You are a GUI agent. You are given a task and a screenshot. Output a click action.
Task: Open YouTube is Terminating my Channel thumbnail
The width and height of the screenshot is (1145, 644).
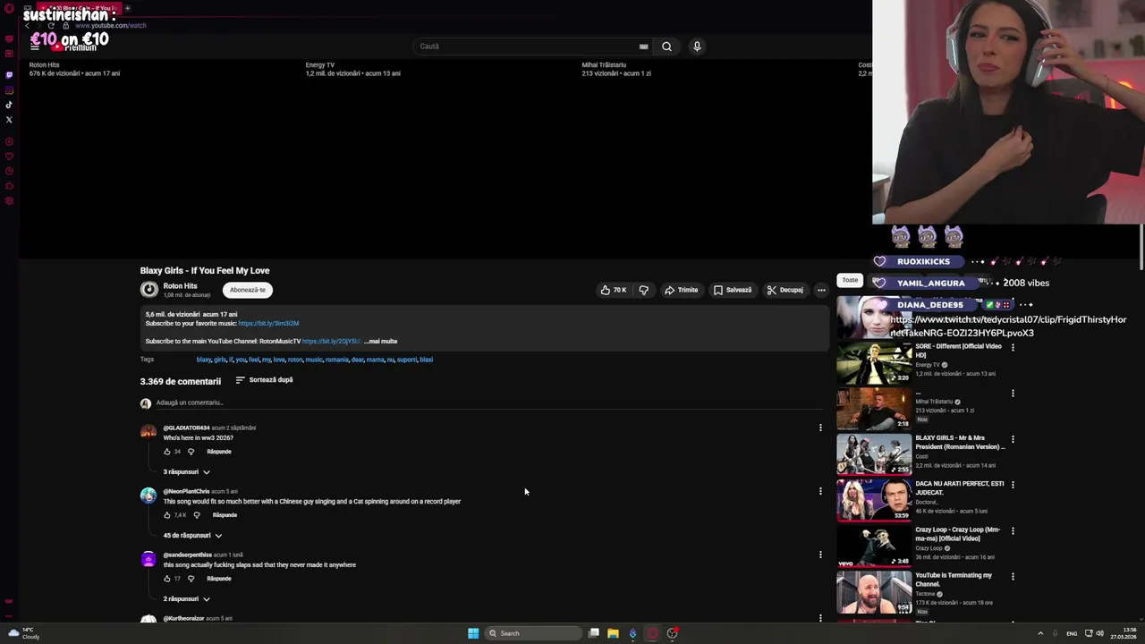pyautogui.click(x=874, y=592)
